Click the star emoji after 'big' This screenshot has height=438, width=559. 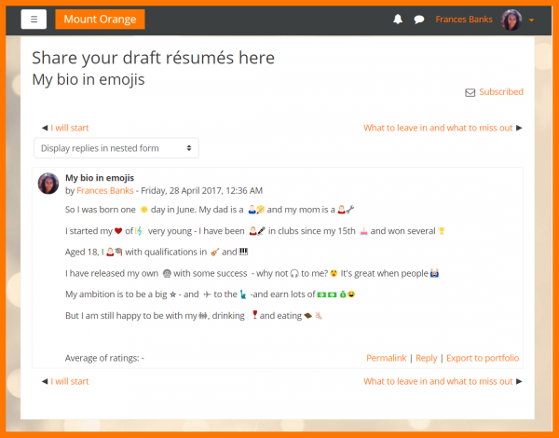pos(173,294)
